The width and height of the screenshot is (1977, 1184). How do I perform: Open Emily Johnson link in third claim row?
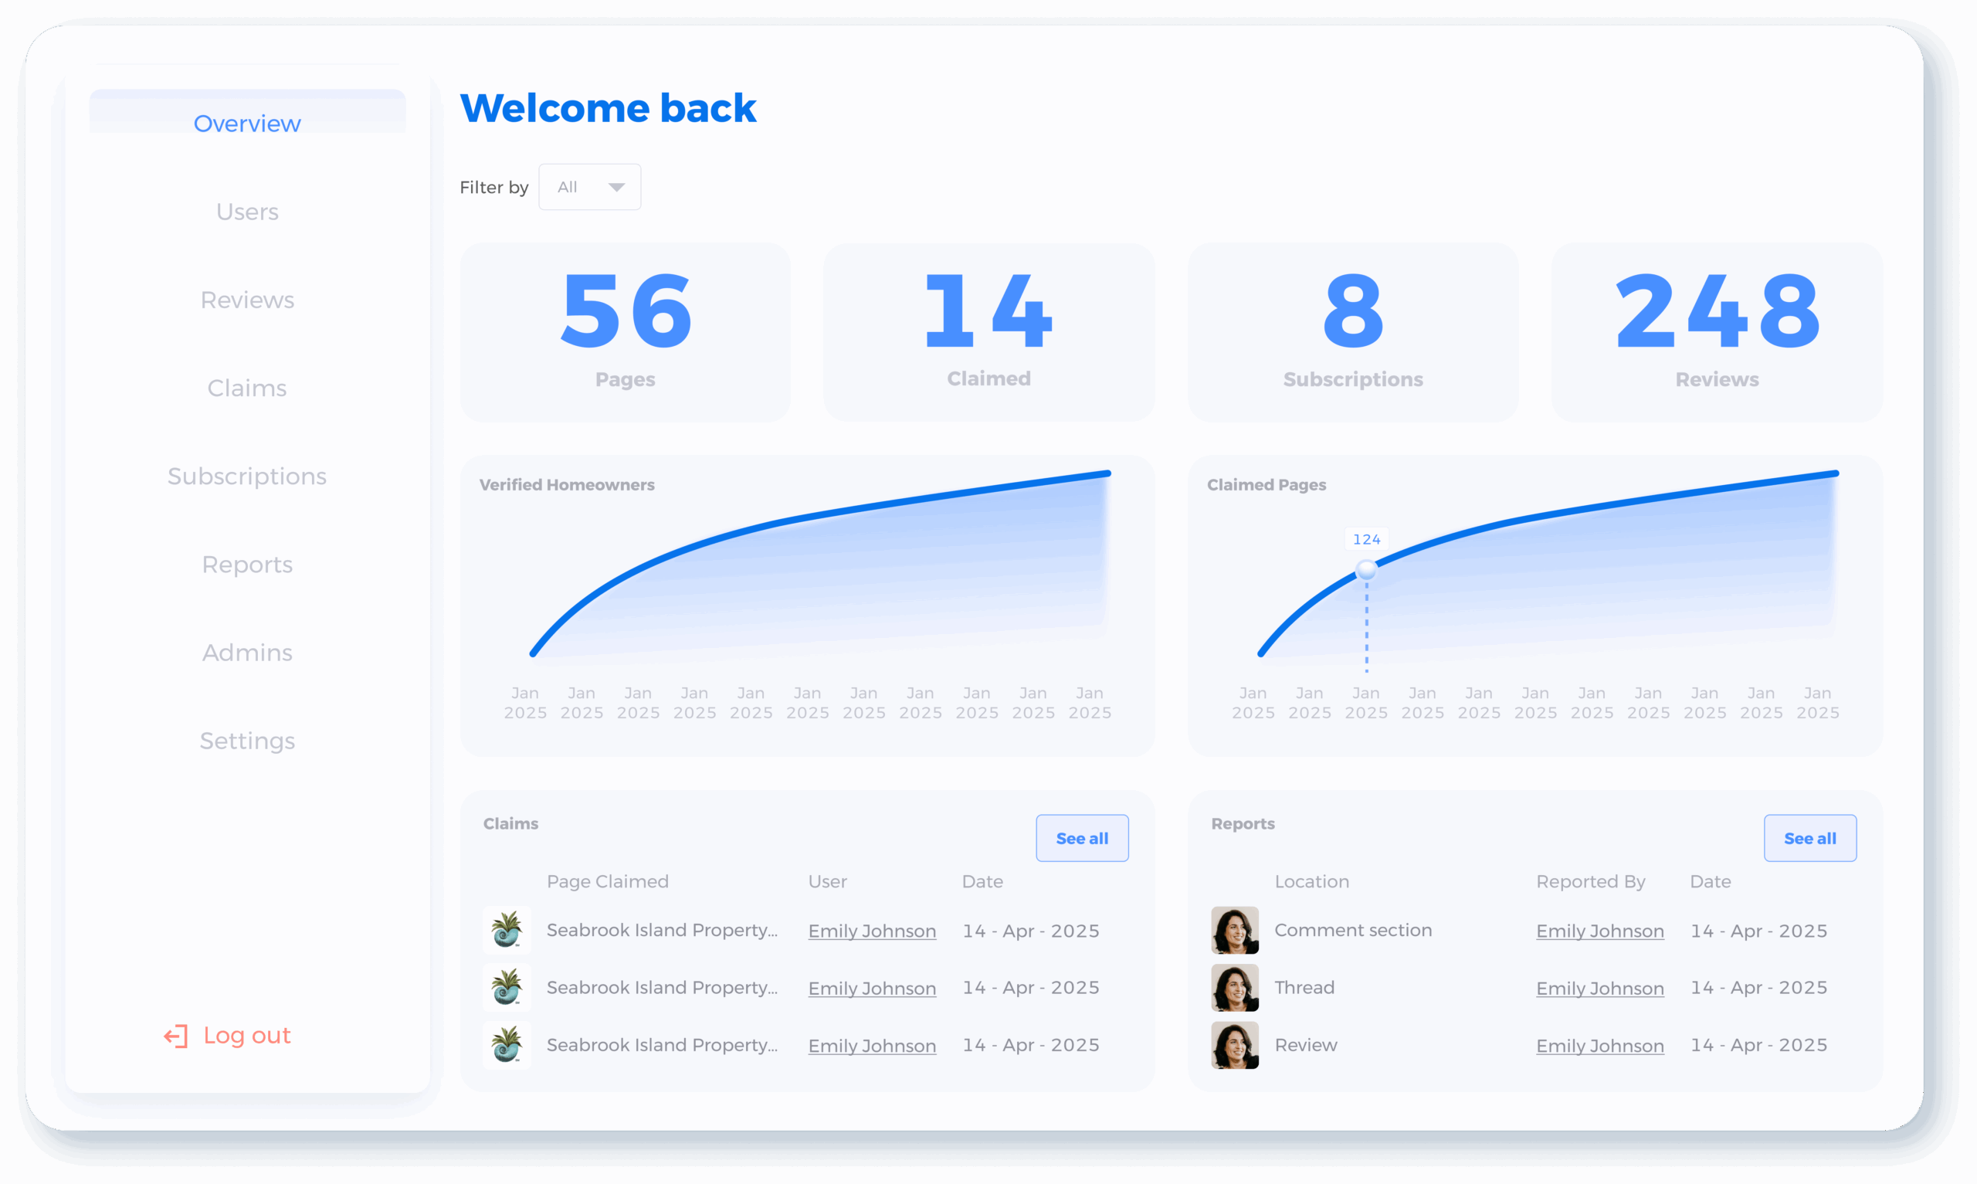click(872, 1046)
